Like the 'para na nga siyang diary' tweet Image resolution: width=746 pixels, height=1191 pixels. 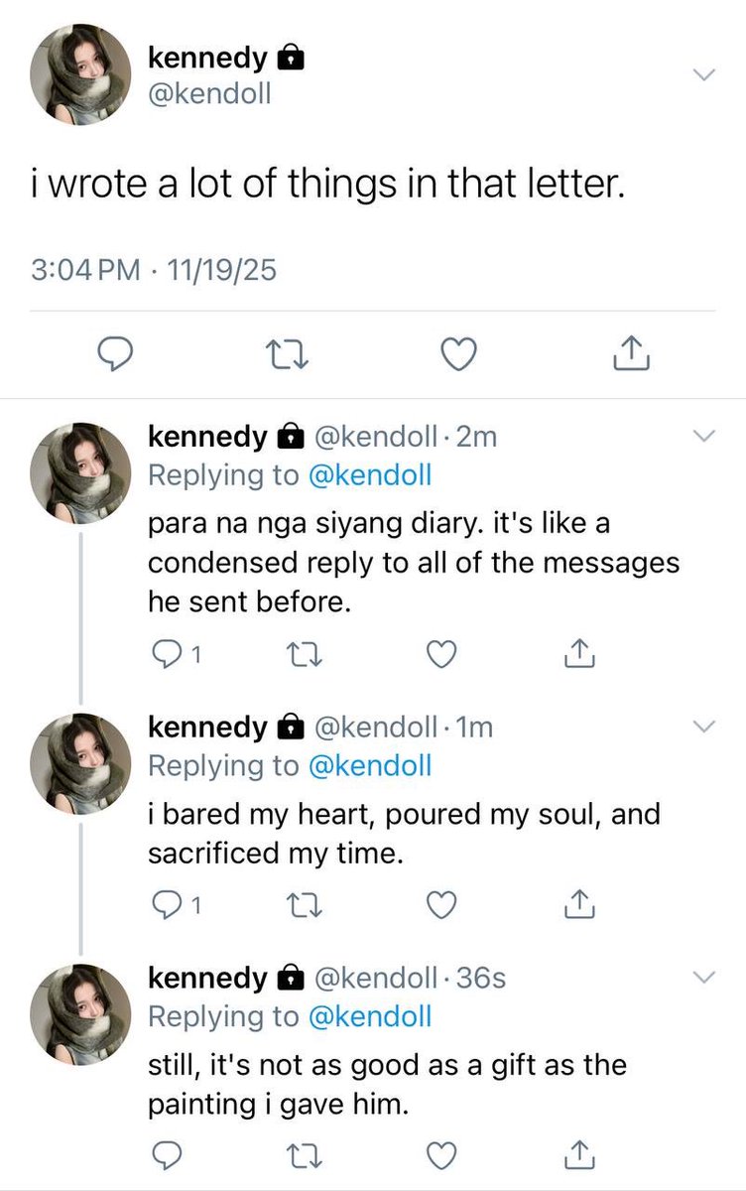click(x=439, y=654)
